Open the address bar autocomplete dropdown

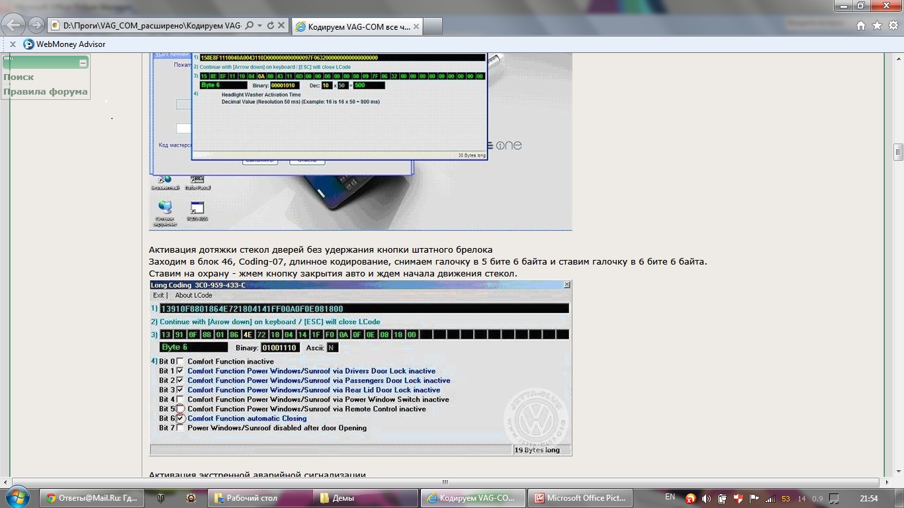click(260, 26)
